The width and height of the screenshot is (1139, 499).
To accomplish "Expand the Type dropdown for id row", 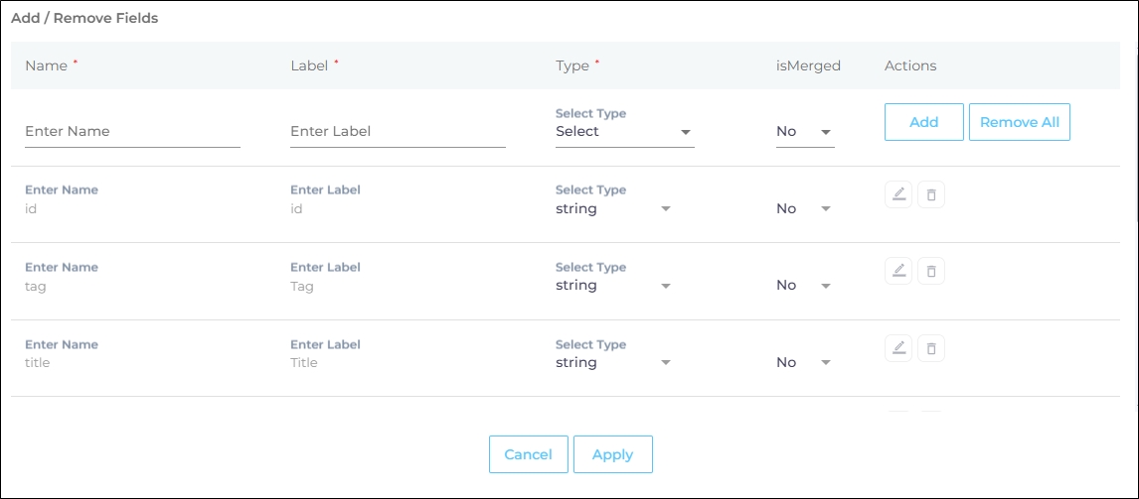I will 613,209.
